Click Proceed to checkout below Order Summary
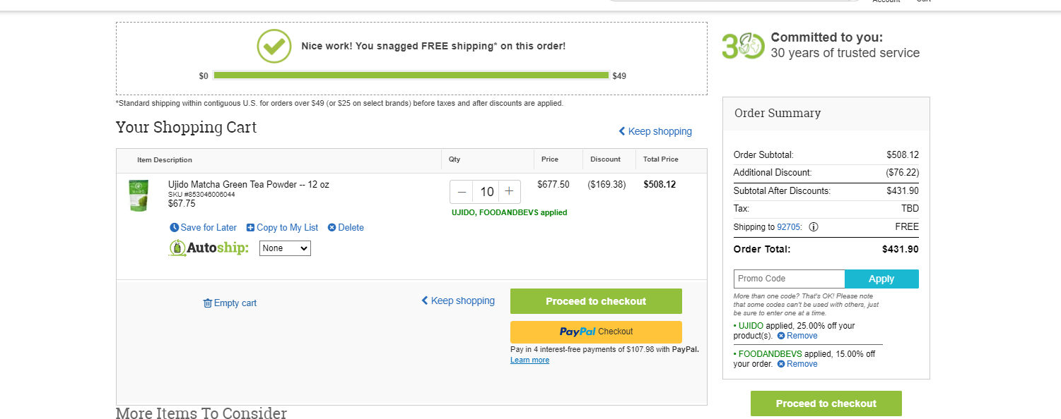The width and height of the screenshot is (1061, 419). pos(826,403)
